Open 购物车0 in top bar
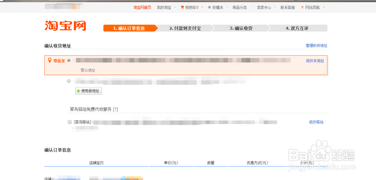The image size is (376, 180). 192,8
